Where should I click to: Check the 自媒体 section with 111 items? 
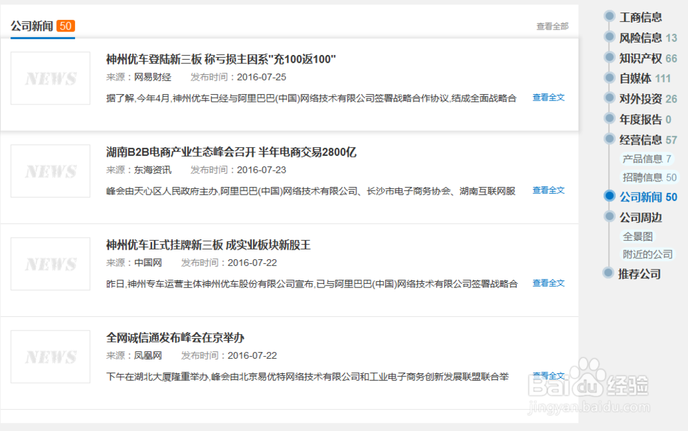tap(634, 78)
